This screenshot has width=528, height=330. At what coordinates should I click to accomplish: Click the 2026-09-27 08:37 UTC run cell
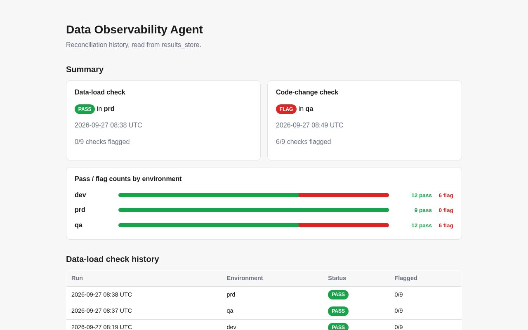pyautogui.click(x=101, y=311)
